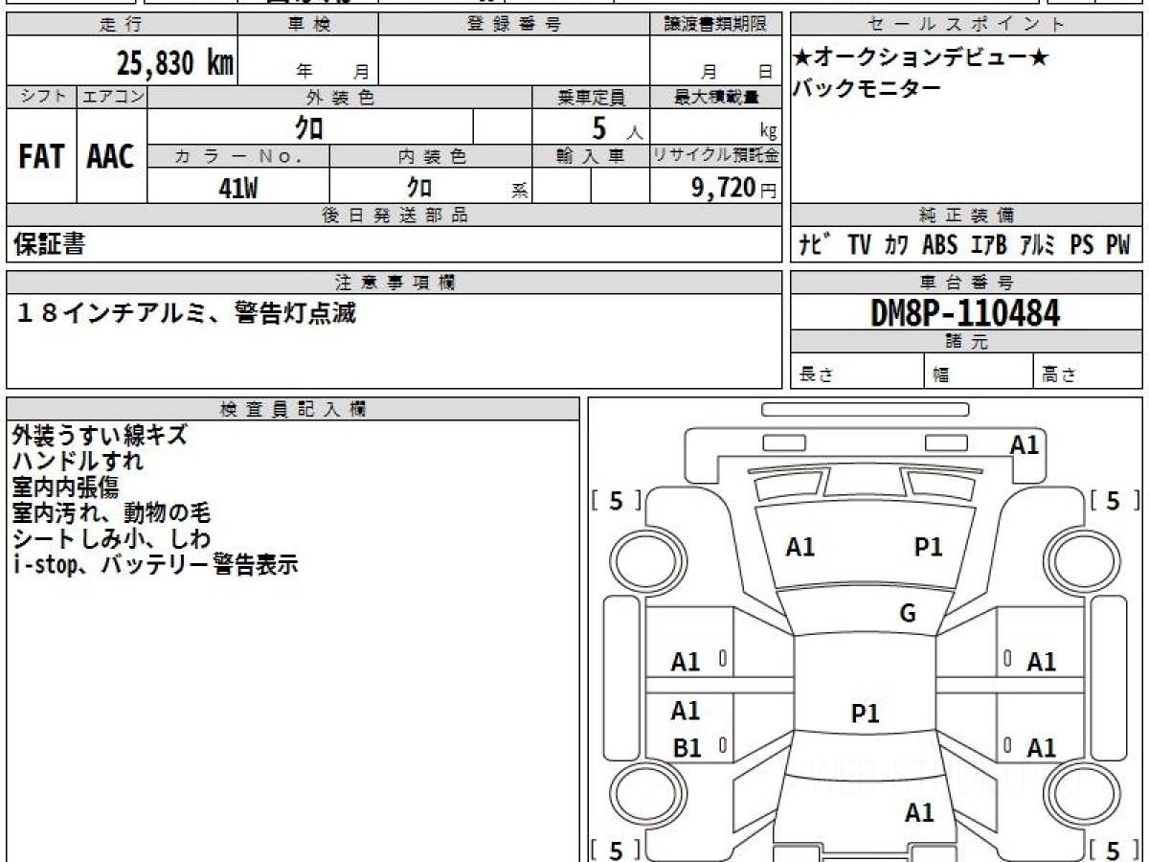The height and width of the screenshot is (862, 1149).
Task: Click the リサイクル預託金 header
Action: pos(716,156)
